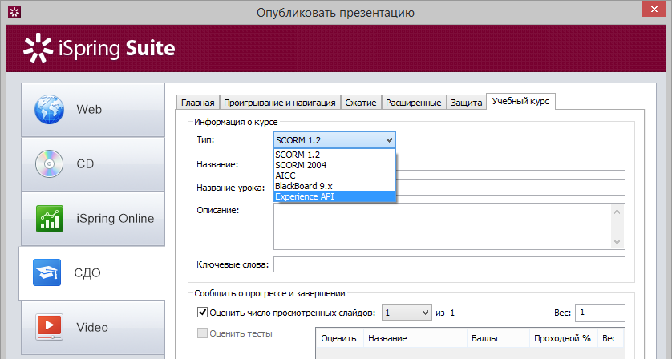Viewport: 672px width, 359px height.
Task: Select the Web globe icon
Action: click(49, 110)
